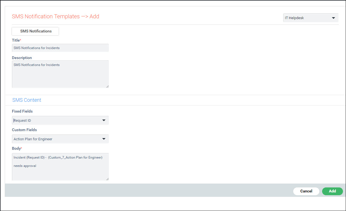Click the Custom Fields dropdown arrow icon
346x211 pixels.
pos(104,139)
